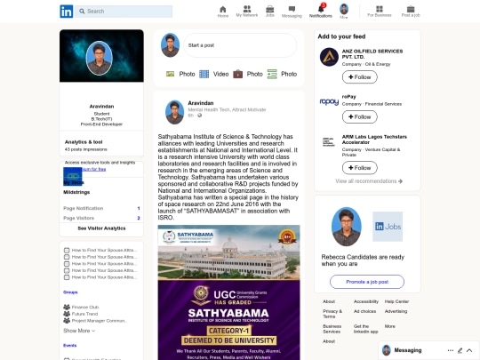Open Aravindan name in profile card

[101, 107]
